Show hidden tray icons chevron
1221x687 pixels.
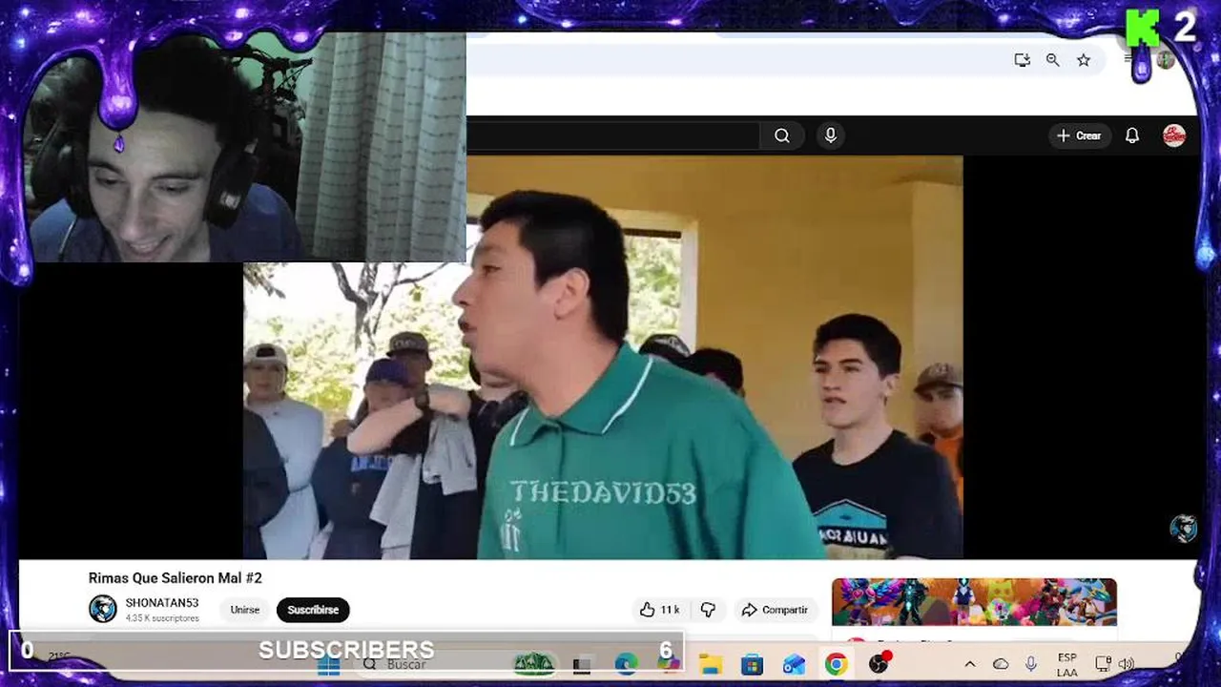(x=970, y=665)
